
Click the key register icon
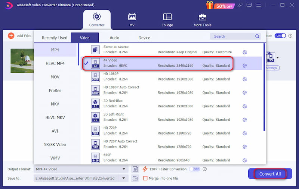tap(240, 5)
